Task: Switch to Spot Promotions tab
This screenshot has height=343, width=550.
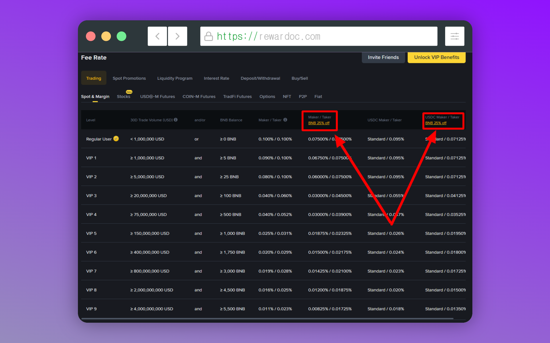Action: 129,78
